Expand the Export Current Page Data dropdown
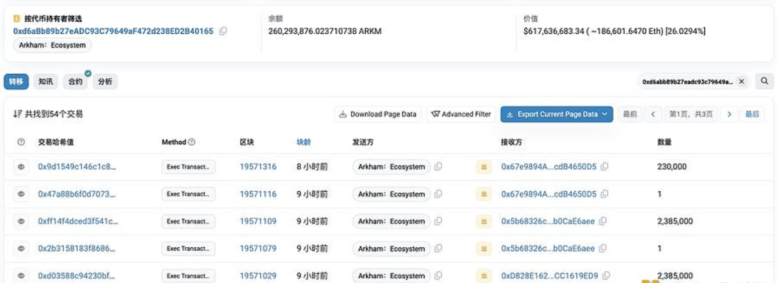 605,115
